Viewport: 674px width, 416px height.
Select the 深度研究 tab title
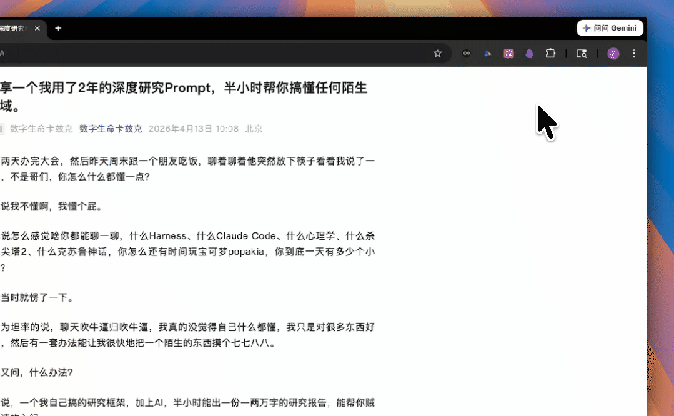(x=14, y=28)
